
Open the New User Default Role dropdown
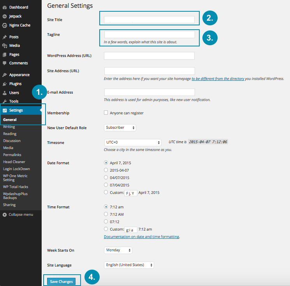click(120, 128)
